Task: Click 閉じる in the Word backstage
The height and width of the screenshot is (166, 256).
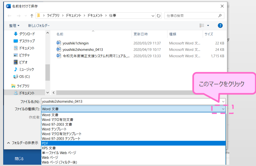Action: click(x=19, y=159)
